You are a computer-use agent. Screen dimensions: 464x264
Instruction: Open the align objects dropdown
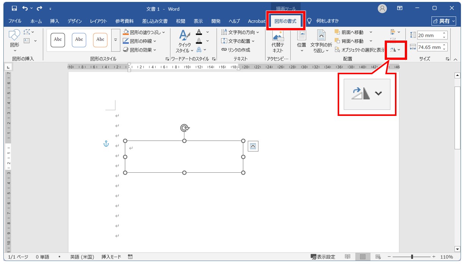(x=395, y=32)
